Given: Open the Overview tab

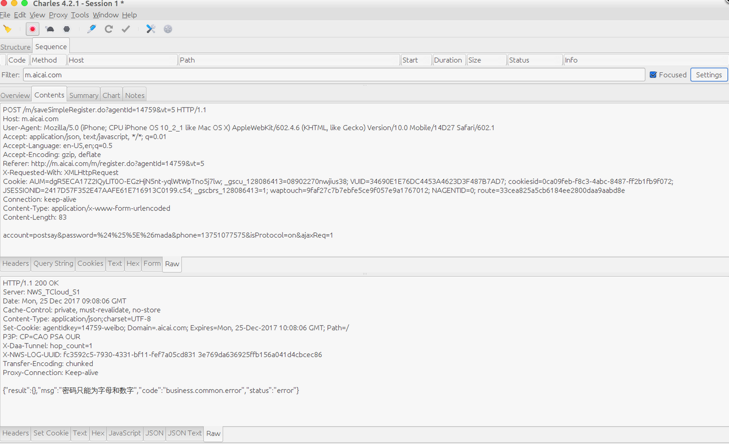Looking at the screenshot, I should point(15,95).
